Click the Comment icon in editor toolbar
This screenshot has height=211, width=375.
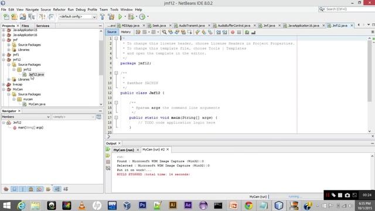(247, 32)
